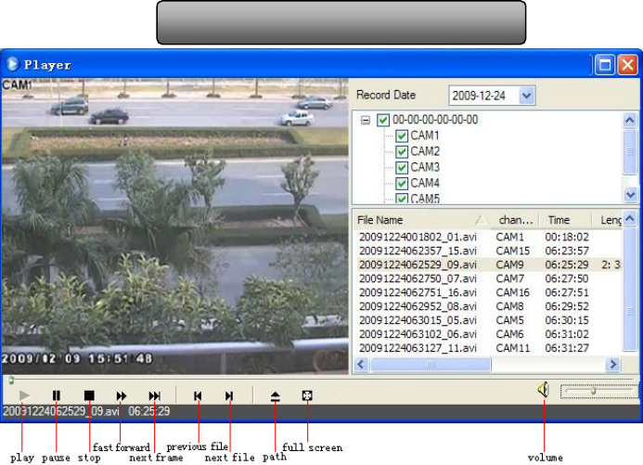Click the 06:27:51 time cell

[567, 292]
